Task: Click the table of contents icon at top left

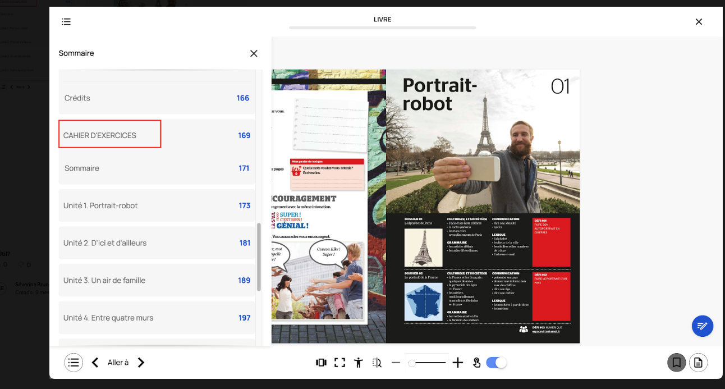Action: point(66,22)
